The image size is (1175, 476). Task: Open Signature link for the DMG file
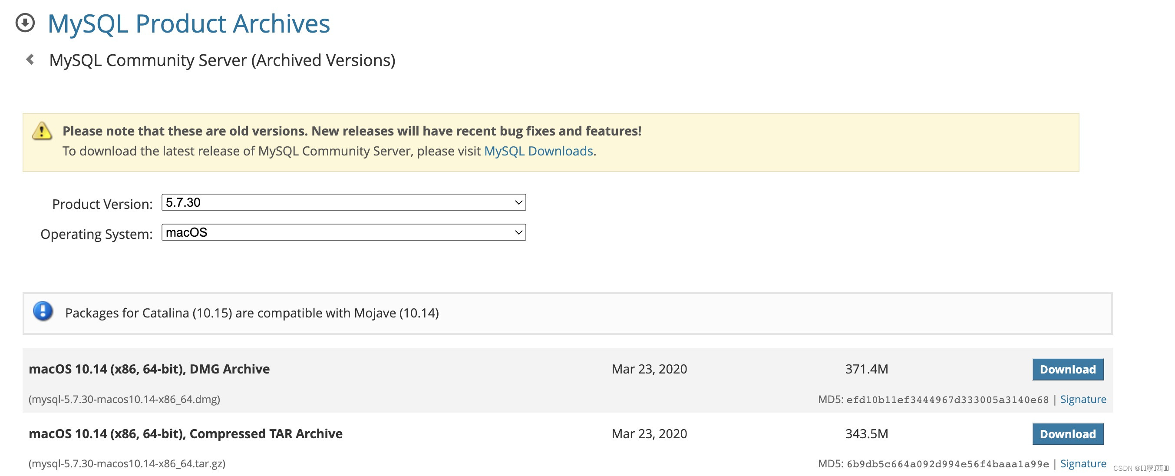click(x=1083, y=399)
